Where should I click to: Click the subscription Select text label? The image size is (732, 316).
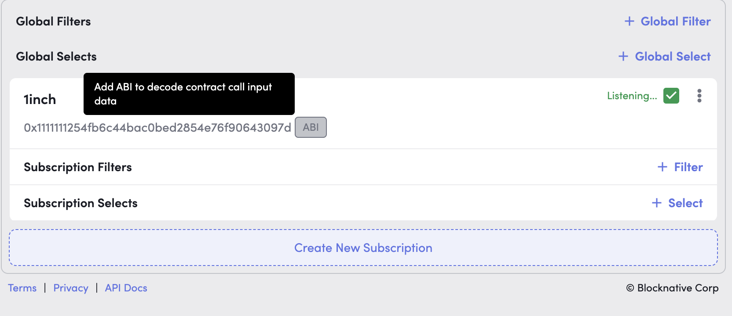[x=685, y=203]
